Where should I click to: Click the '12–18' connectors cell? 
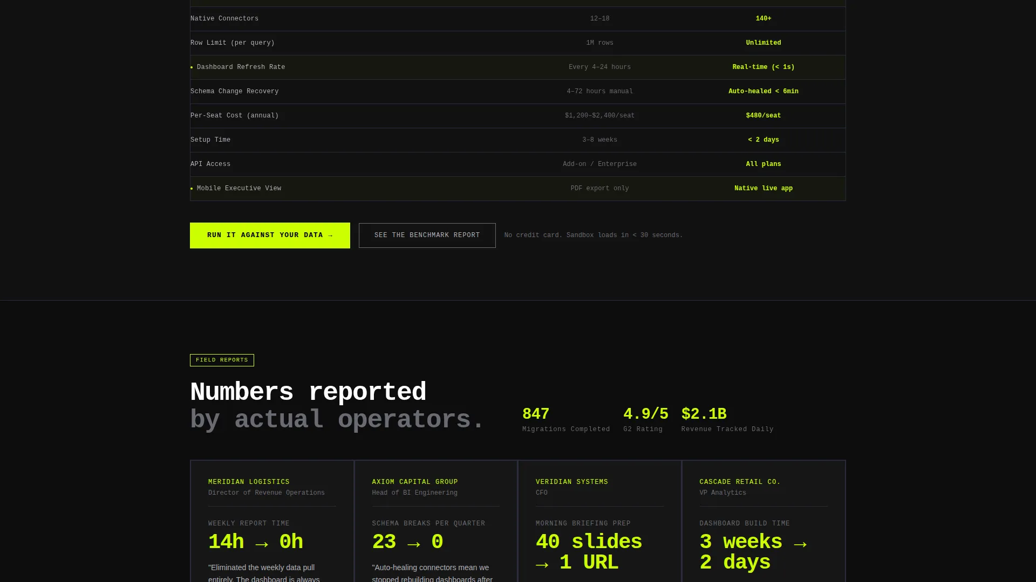[x=599, y=19]
